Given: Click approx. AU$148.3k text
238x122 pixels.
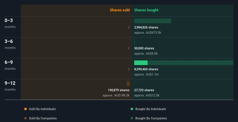Looking at the screenshot, I should tap(116, 95).
